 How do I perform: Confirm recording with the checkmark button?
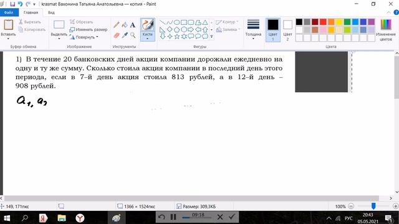click(232, 217)
